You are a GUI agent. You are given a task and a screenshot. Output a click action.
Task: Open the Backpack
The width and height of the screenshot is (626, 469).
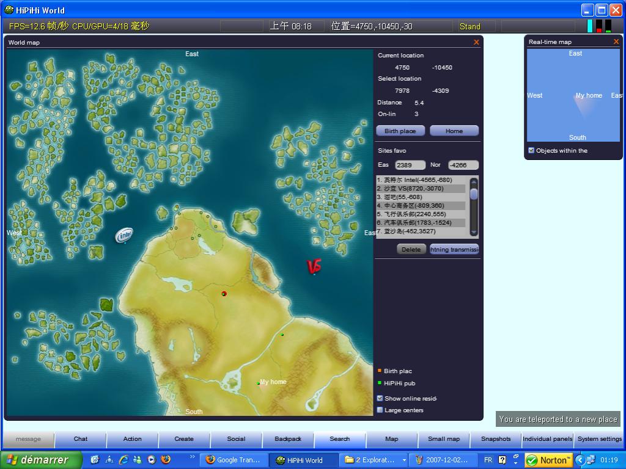[x=289, y=439]
